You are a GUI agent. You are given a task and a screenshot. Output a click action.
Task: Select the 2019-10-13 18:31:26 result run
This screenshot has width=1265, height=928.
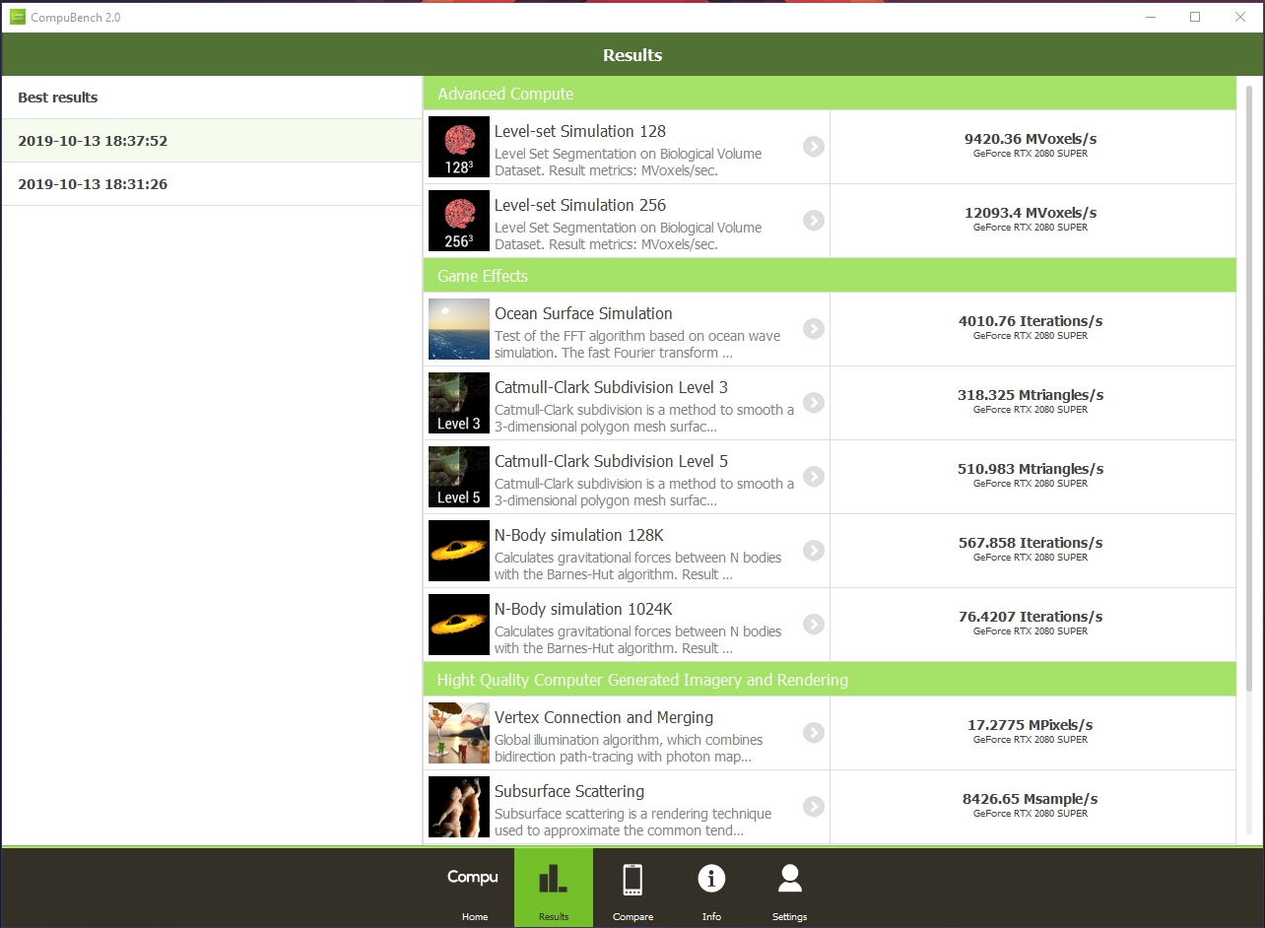(212, 184)
